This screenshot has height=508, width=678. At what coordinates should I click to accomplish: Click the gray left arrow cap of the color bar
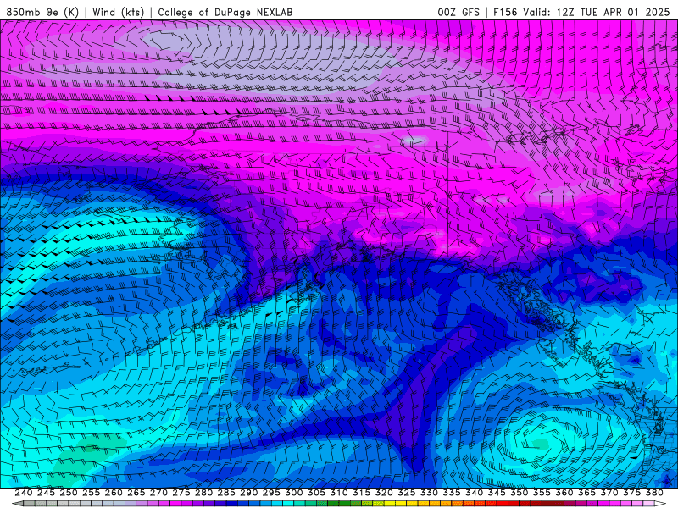(17, 504)
